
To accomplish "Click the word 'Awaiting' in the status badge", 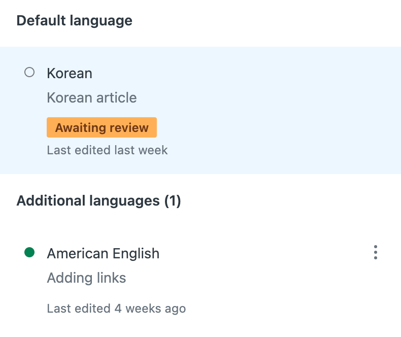I will (78, 128).
